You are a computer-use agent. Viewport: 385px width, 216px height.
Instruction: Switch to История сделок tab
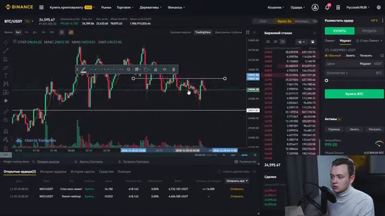82,172
